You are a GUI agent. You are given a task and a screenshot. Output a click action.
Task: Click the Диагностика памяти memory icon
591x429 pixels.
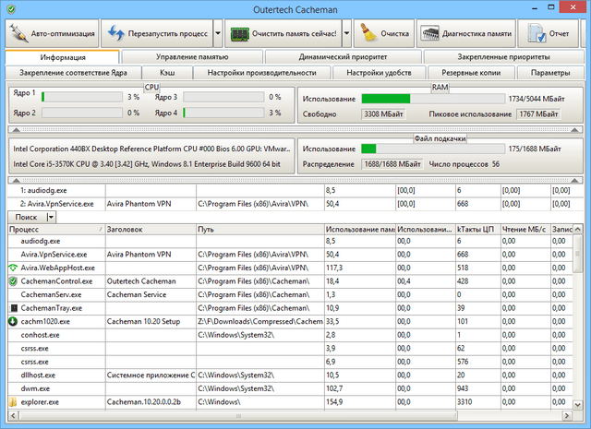(429, 34)
